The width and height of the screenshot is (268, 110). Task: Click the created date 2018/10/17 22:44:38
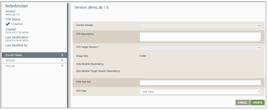pyautogui.click(x=17, y=32)
